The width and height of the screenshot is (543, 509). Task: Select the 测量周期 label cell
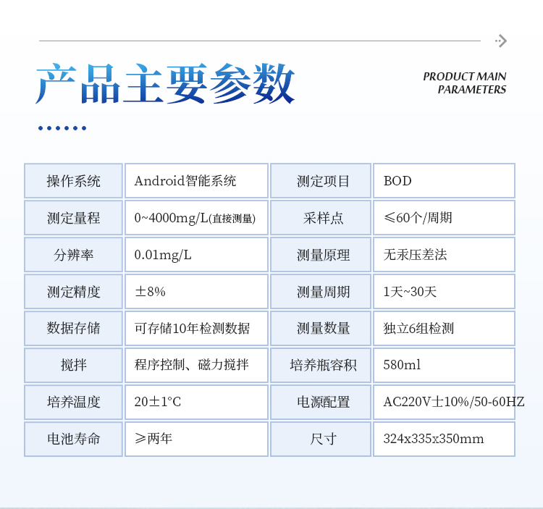tap(321, 292)
